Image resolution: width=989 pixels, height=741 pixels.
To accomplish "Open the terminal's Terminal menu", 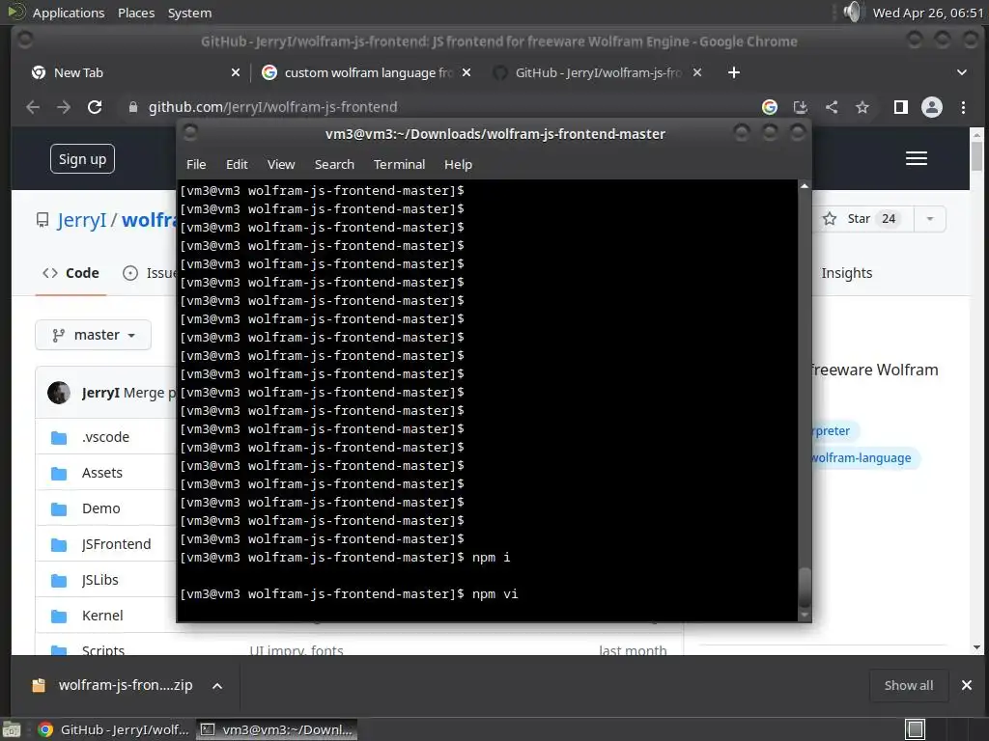I will (x=399, y=164).
